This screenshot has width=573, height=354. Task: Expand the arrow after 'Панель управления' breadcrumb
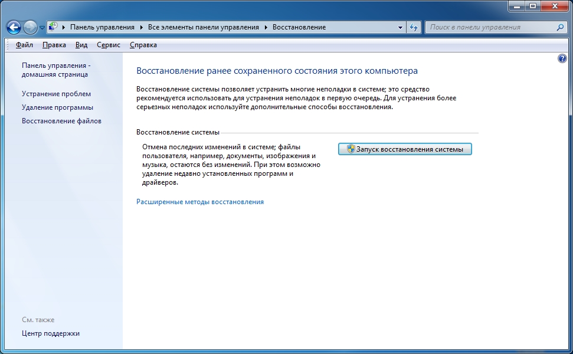point(142,27)
